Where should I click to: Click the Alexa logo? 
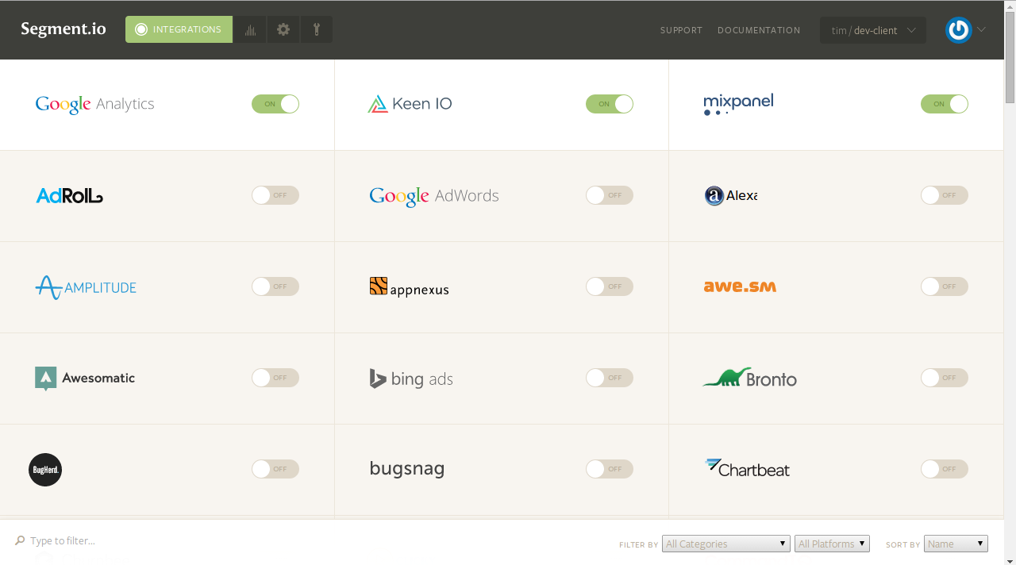pos(731,195)
